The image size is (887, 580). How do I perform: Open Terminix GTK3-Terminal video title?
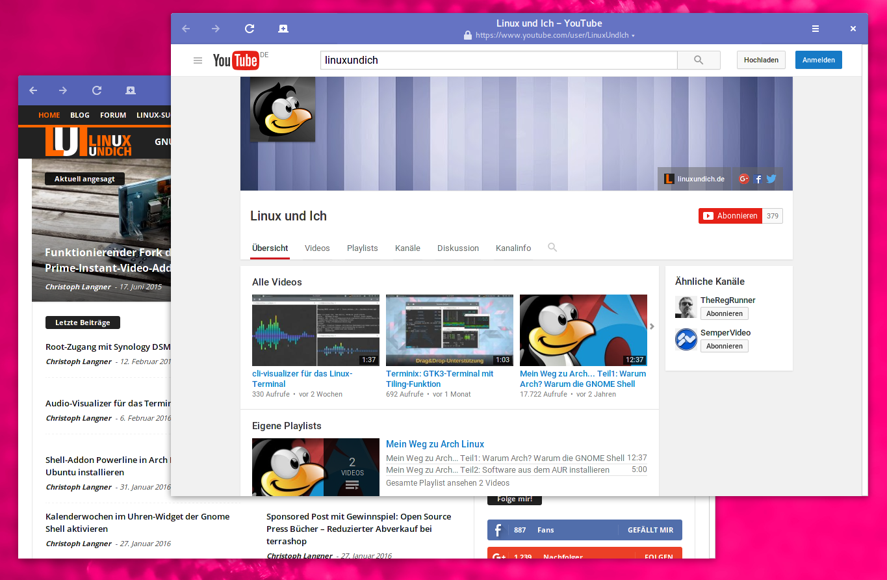(x=440, y=378)
